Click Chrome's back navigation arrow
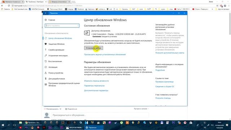 pyautogui.click(x=2, y=6)
